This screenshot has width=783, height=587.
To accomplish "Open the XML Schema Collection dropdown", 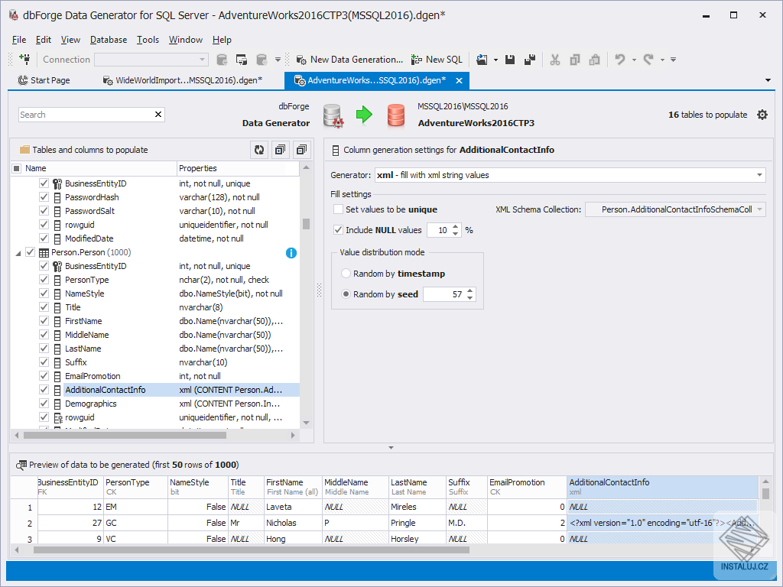I will [x=759, y=209].
